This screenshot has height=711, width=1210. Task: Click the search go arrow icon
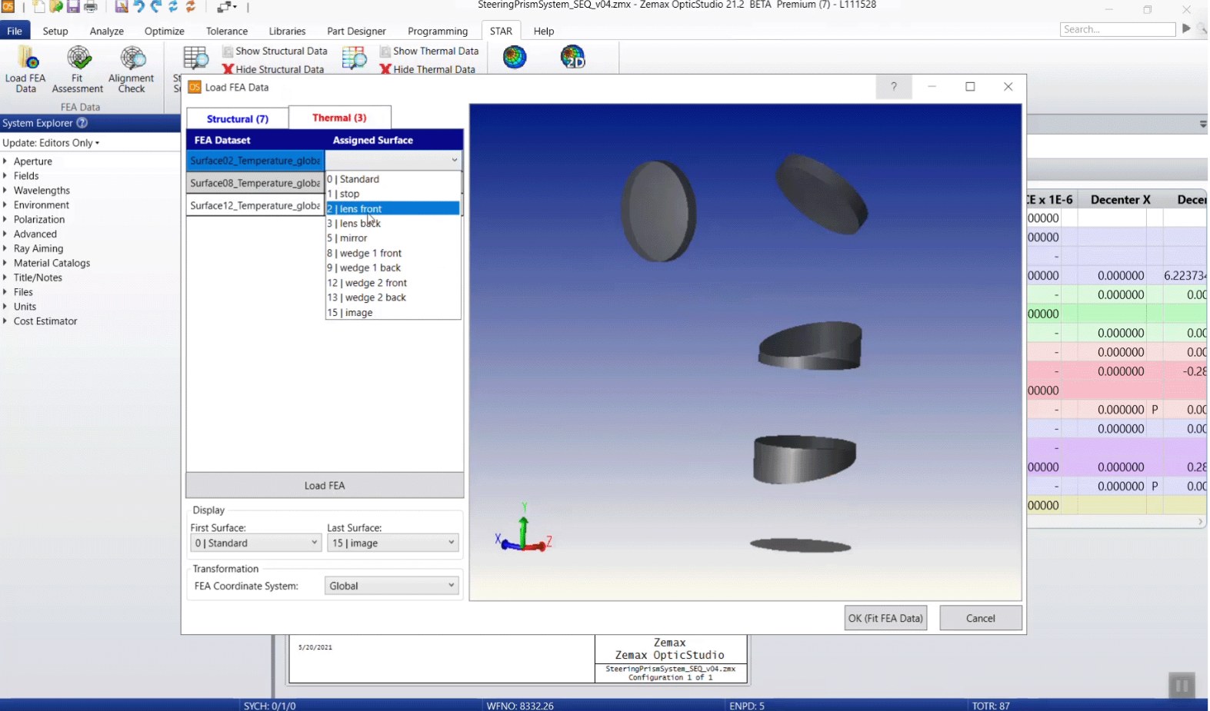(1186, 28)
